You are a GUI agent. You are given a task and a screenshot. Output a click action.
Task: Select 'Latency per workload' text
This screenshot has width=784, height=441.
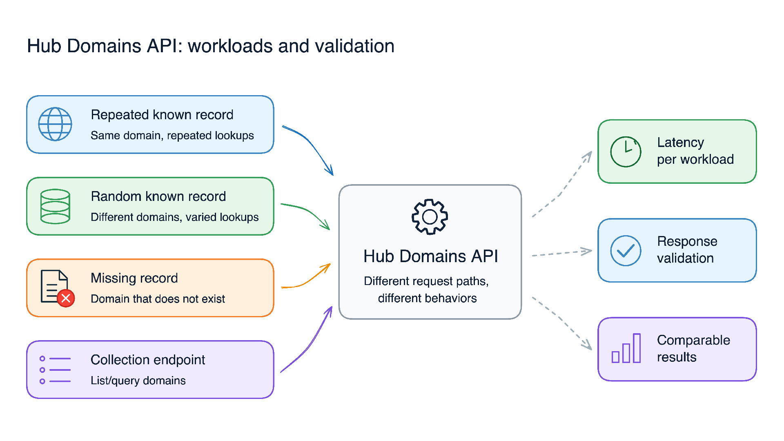tap(695, 151)
